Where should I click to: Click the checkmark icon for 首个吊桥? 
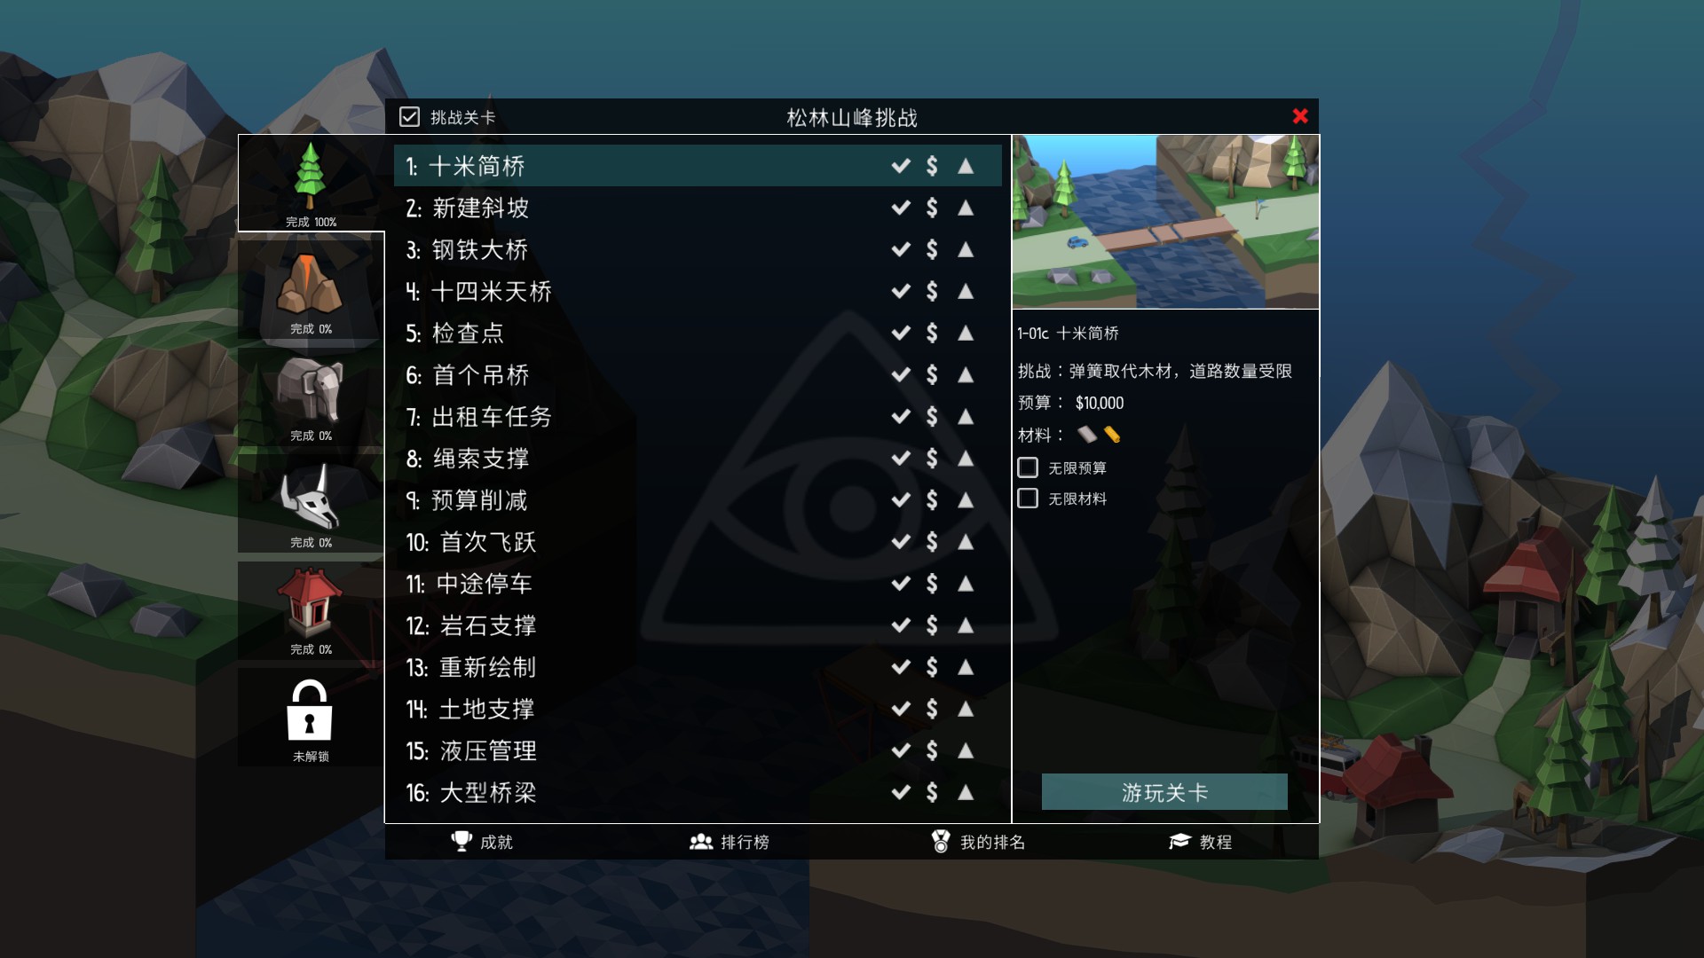(x=901, y=374)
